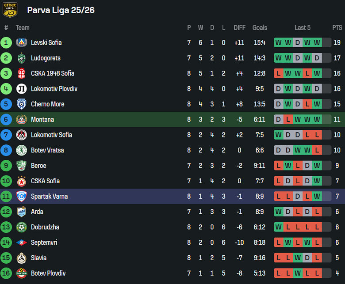Click the Spartak Varna club badge

point(21,196)
